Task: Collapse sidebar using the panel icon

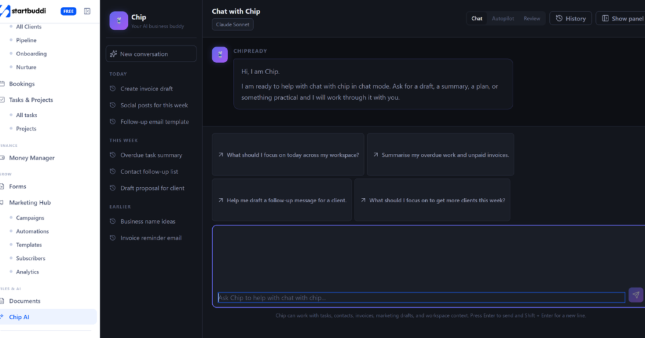Action: 87,11
